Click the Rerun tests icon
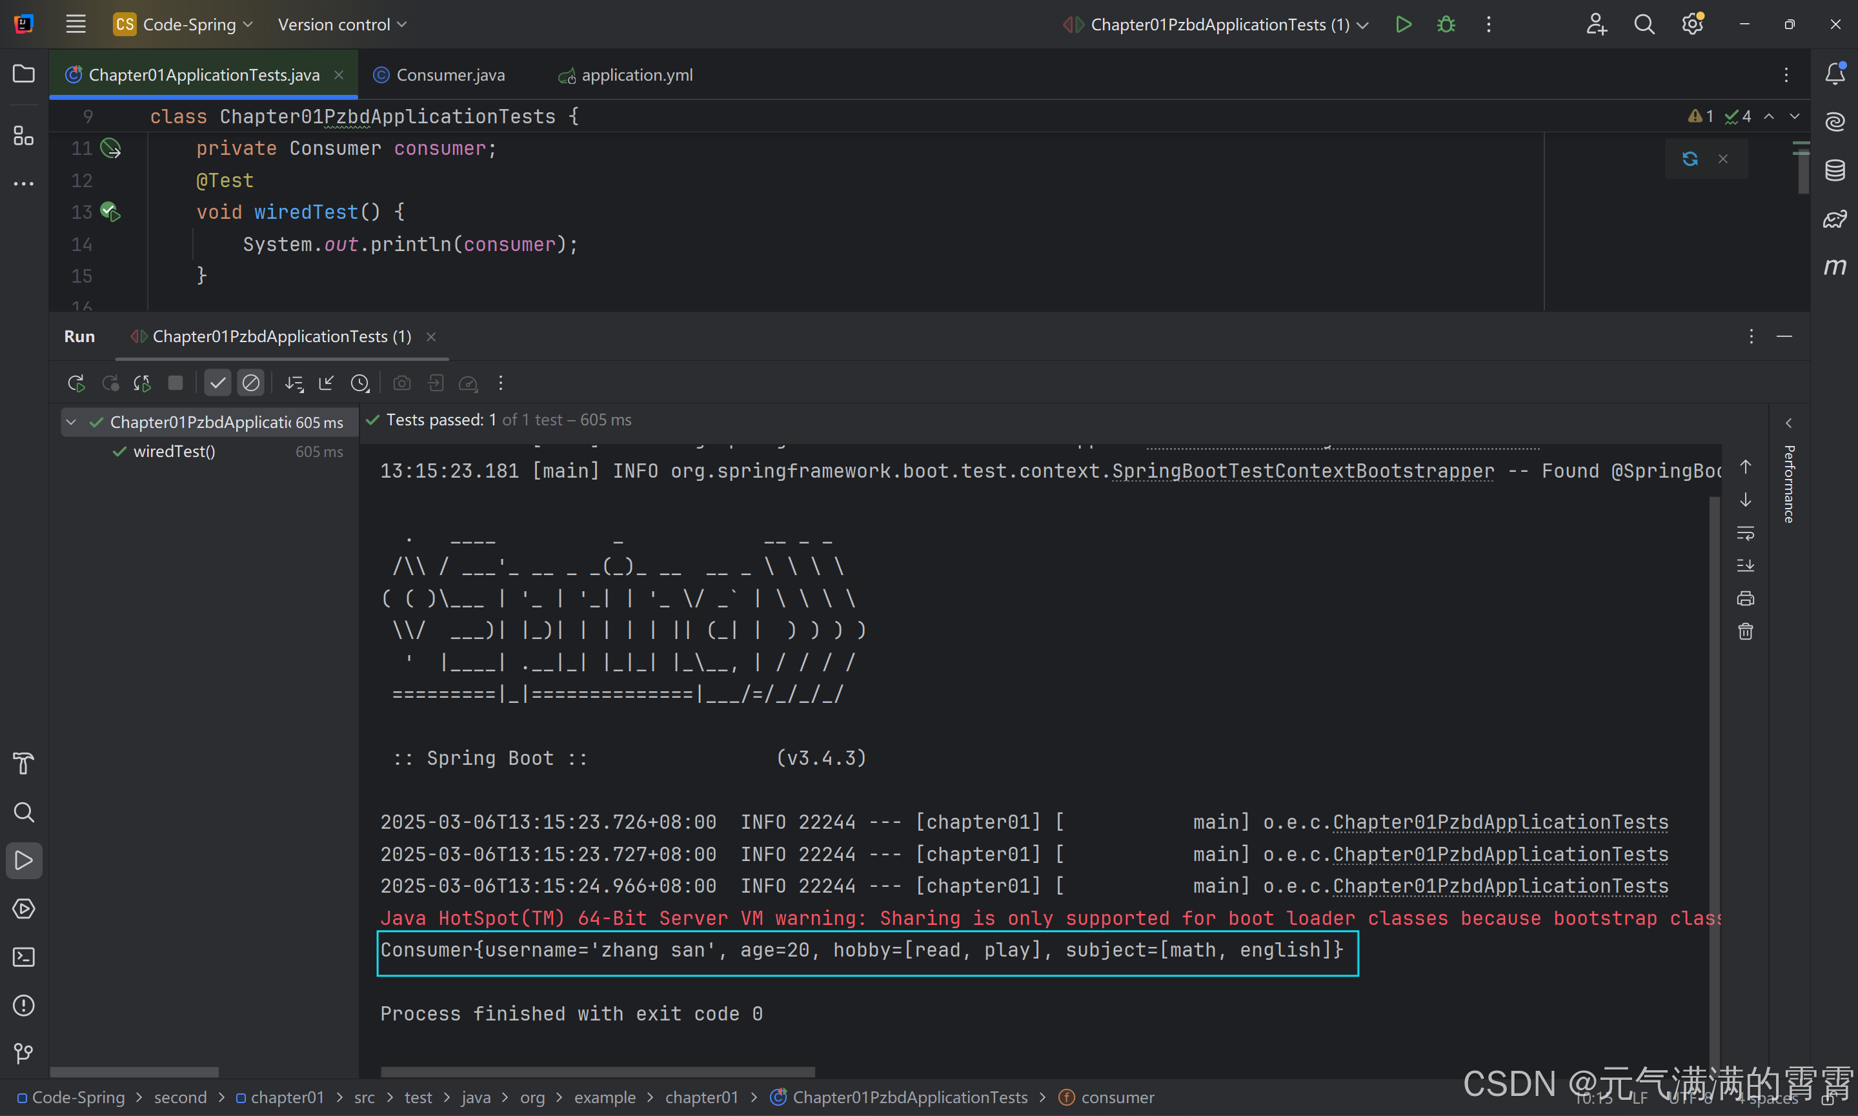This screenshot has height=1116, width=1858. (x=76, y=383)
